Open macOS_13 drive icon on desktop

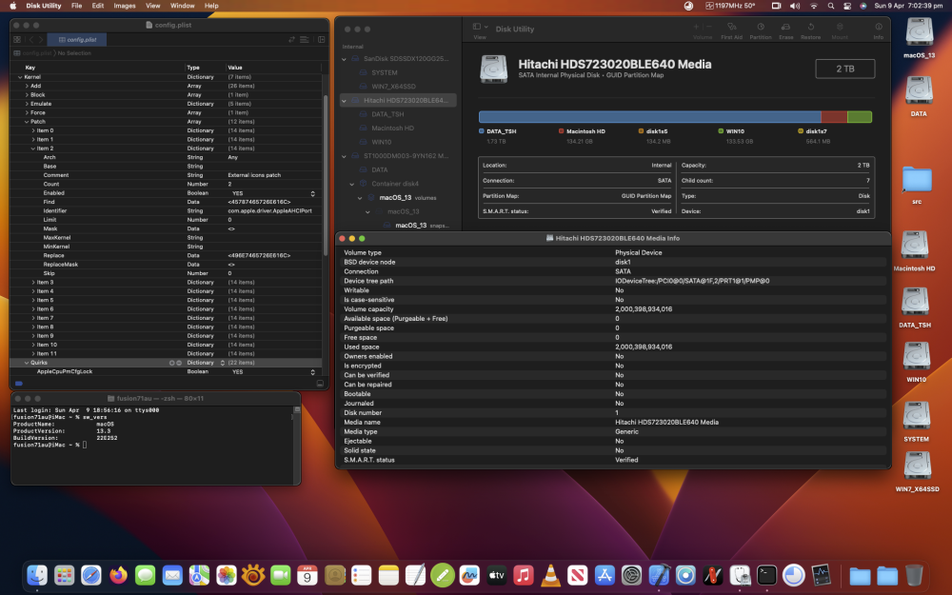(919, 32)
